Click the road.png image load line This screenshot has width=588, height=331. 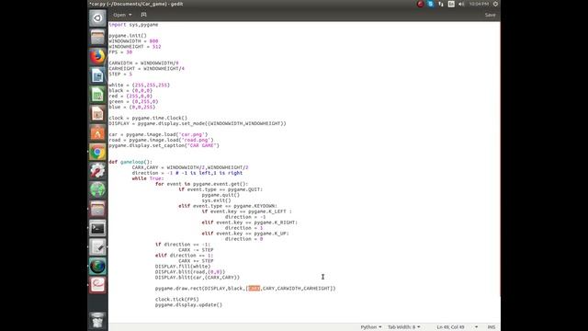coord(162,140)
